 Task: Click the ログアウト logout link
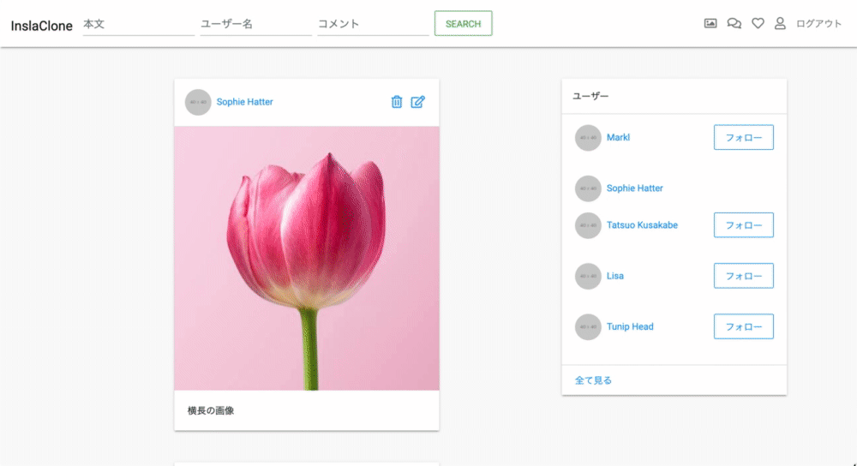(818, 23)
